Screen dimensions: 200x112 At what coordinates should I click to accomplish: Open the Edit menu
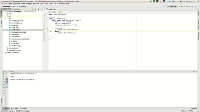tap(6, 4)
